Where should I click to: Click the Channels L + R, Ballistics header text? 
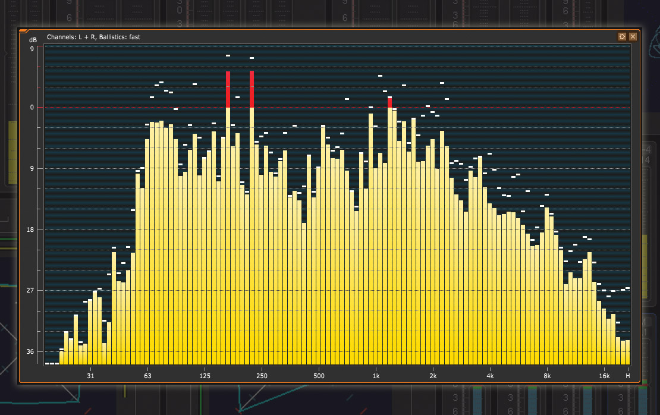93,37
